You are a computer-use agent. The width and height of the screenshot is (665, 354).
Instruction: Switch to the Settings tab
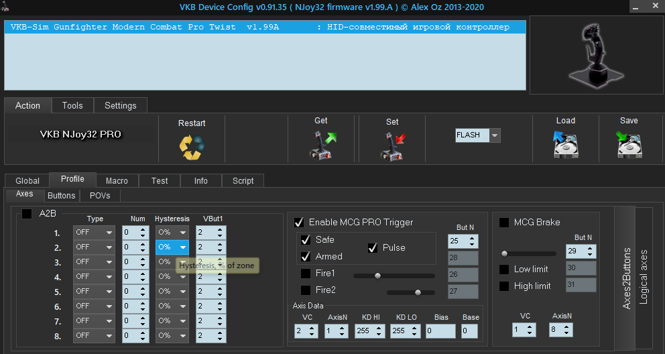[x=121, y=105]
